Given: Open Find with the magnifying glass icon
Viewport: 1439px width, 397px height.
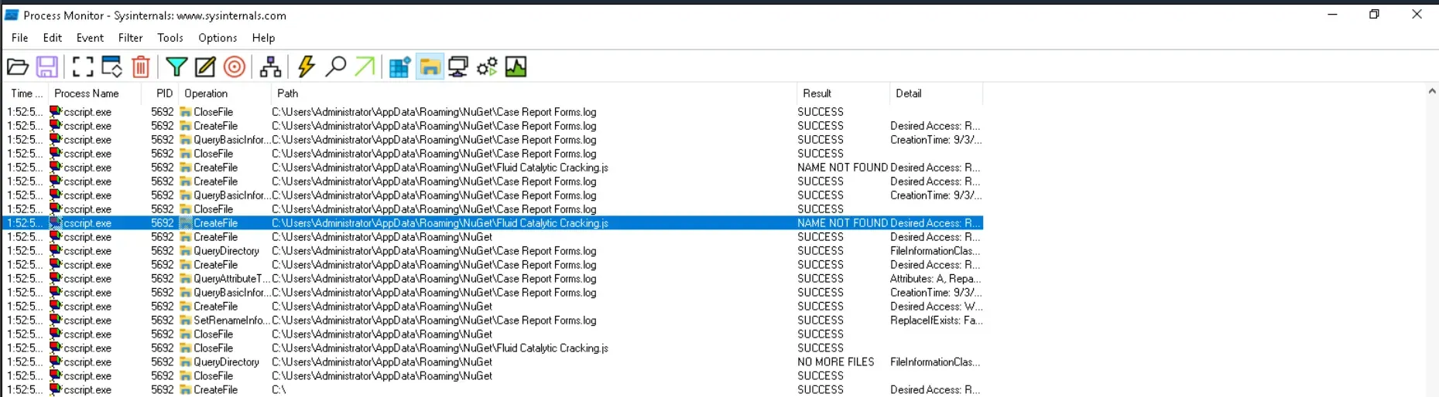Looking at the screenshot, I should [x=335, y=67].
